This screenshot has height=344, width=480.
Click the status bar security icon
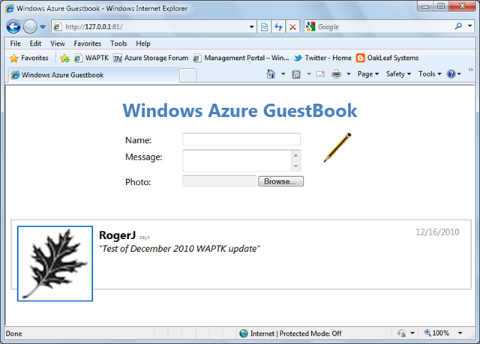(x=402, y=333)
